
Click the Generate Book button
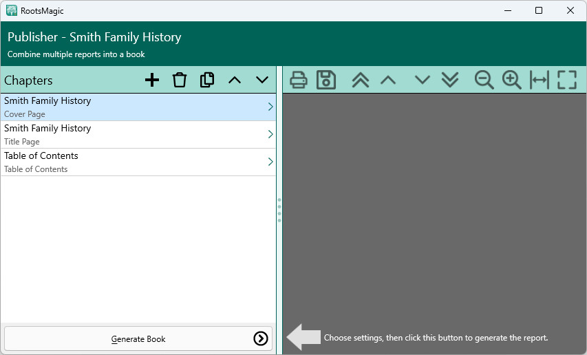[138, 338]
